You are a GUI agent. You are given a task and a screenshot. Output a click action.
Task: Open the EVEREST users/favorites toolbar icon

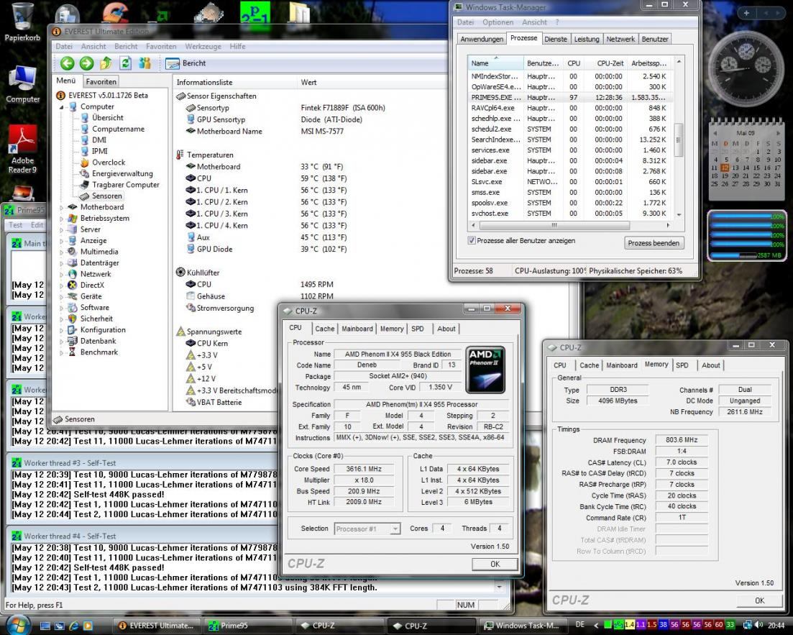(x=145, y=63)
